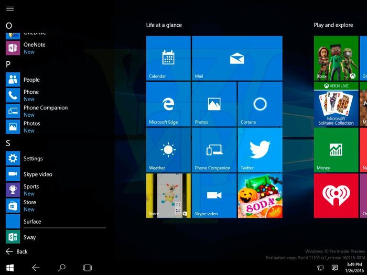Click the hamburger menu button
This screenshot has width=367, height=275.
(x=10, y=9)
